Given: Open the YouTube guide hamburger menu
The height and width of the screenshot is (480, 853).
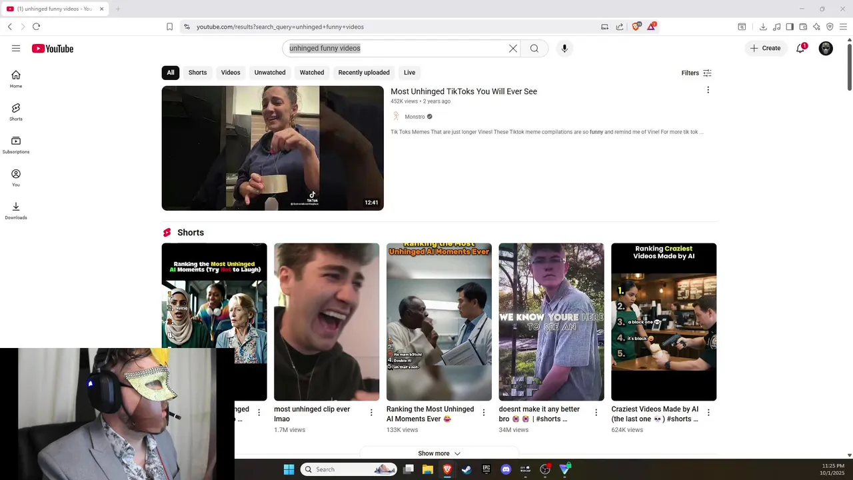Looking at the screenshot, I should 16,48.
